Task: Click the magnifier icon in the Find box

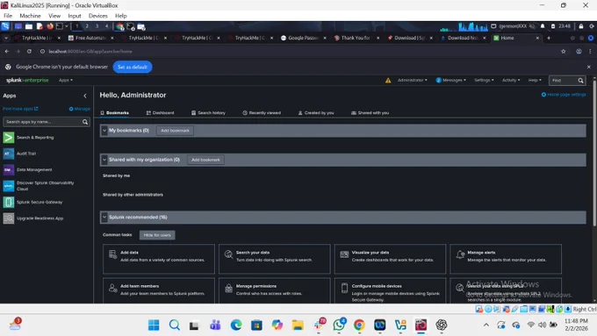Action: pos(580,81)
